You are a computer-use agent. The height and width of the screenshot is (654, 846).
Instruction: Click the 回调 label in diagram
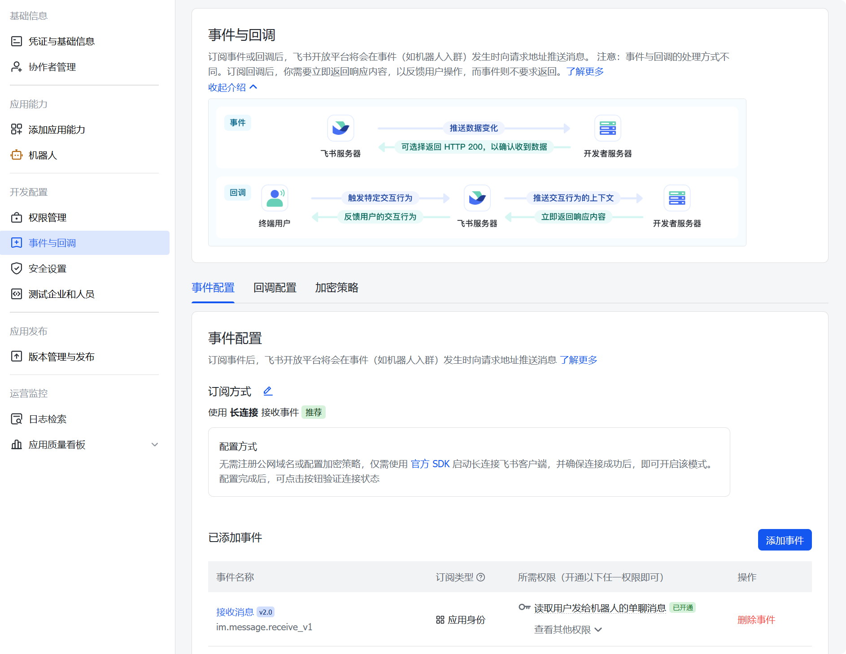pyautogui.click(x=238, y=193)
